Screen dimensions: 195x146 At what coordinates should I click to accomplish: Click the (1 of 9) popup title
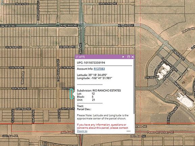tap(80, 57)
